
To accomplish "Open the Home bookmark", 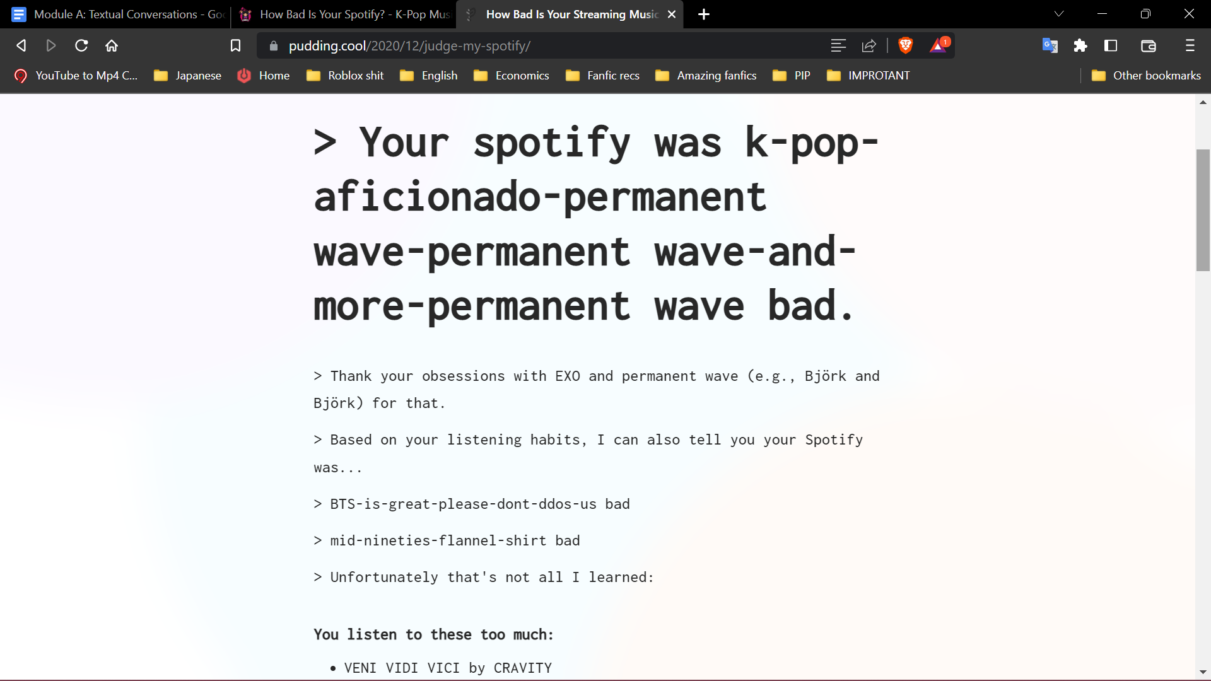I will point(264,75).
